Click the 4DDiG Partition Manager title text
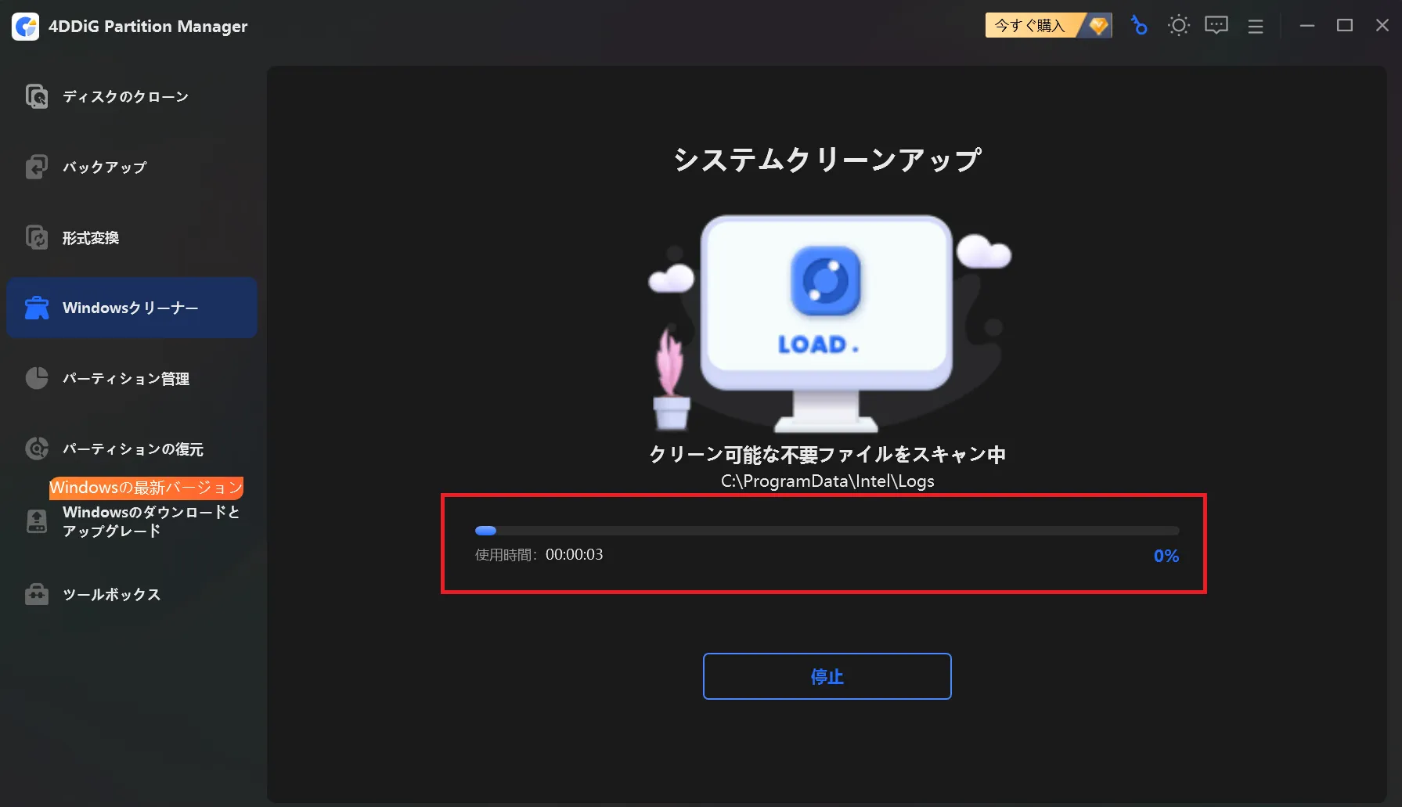 click(x=148, y=27)
